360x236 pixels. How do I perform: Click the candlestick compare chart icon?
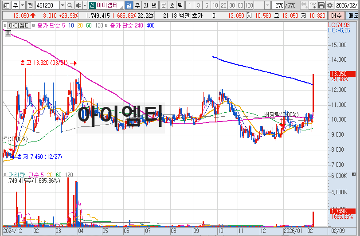click(x=304, y=5)
